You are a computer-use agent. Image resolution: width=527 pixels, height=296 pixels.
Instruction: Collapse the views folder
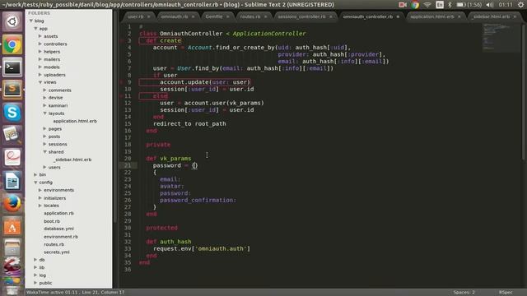(x=40, y=82)
